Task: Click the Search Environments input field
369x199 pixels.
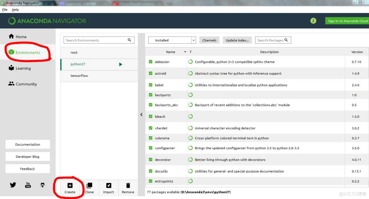Action: click(x=99, y=40)
